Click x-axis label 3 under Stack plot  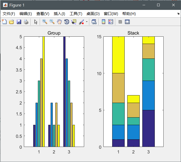(x=149, y=152)
